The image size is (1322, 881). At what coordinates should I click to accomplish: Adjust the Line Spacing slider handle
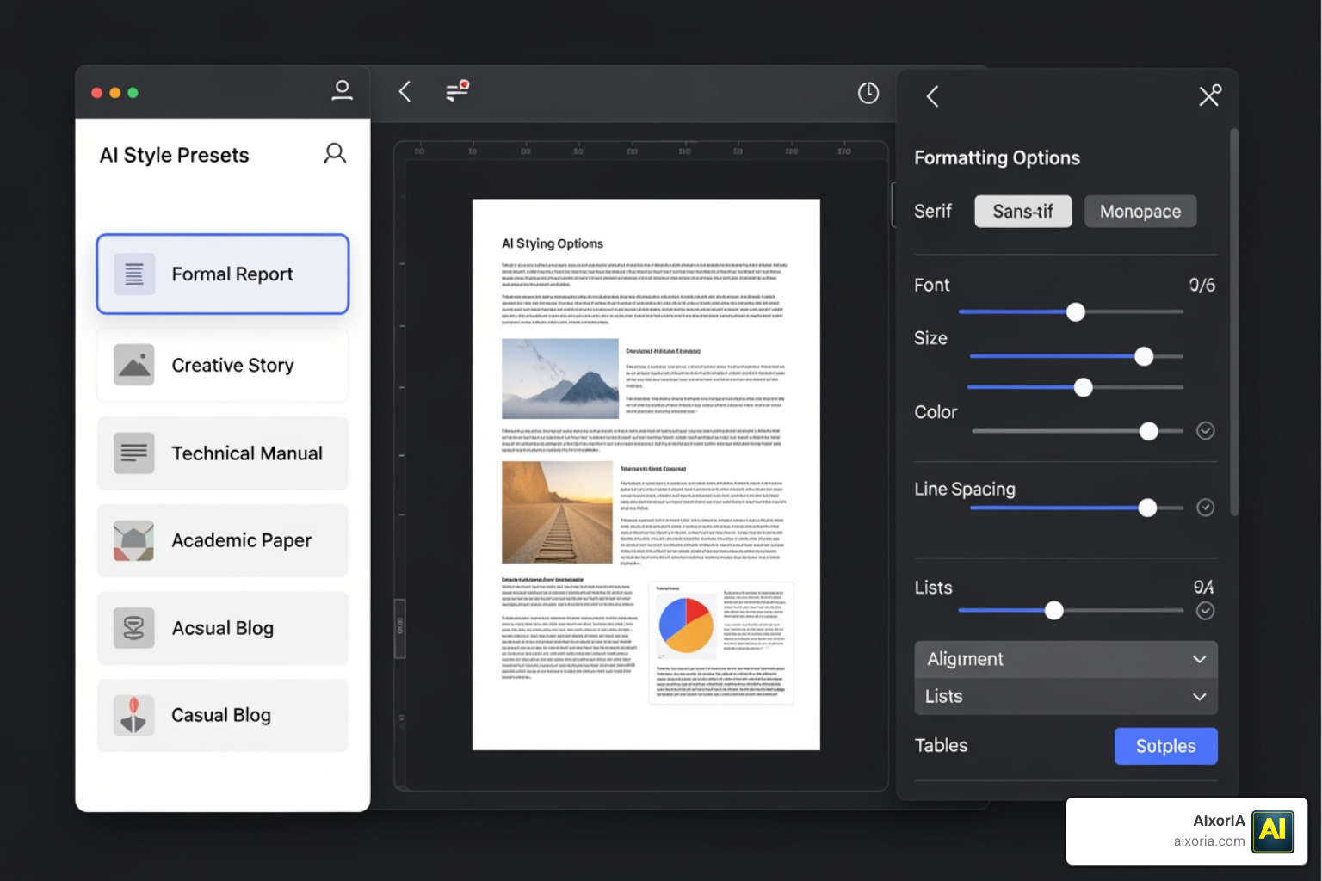tap(1147, 508)
